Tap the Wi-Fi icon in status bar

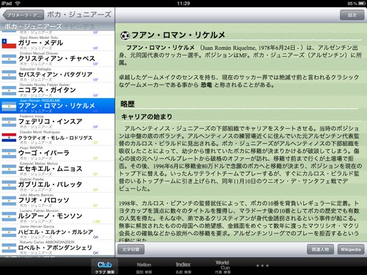point(18,3)
